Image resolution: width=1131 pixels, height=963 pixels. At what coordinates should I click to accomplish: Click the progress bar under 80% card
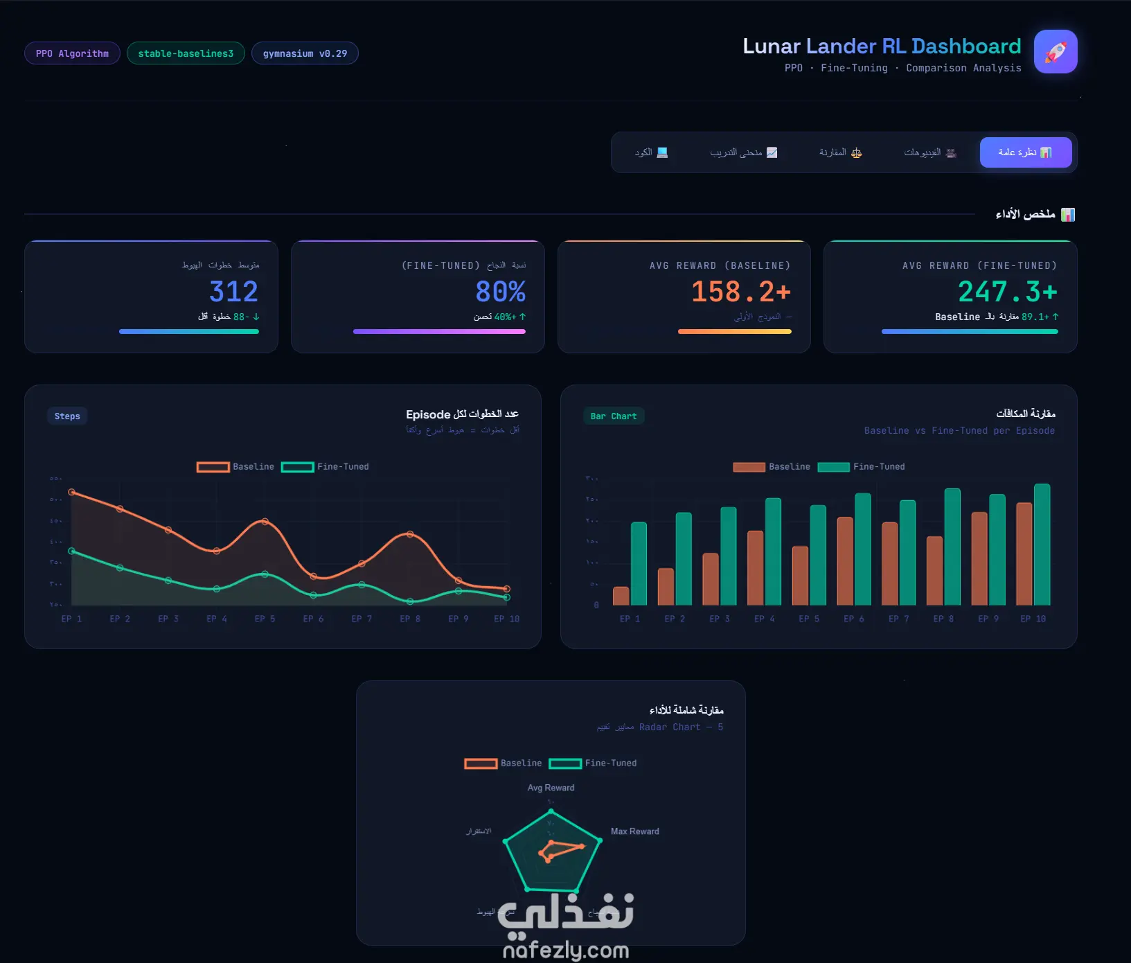point(439,332)
